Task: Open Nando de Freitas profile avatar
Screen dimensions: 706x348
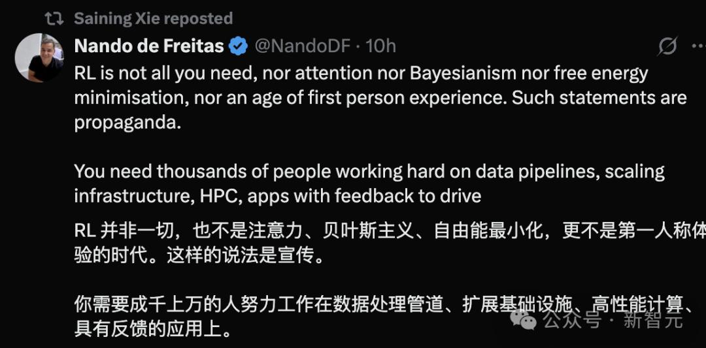Action: (x=39, y=58)
